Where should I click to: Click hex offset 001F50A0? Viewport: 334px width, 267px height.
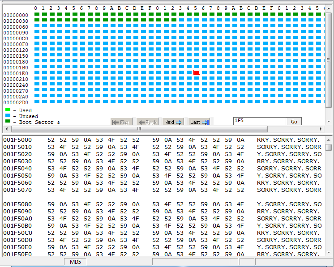click(17, 219)
